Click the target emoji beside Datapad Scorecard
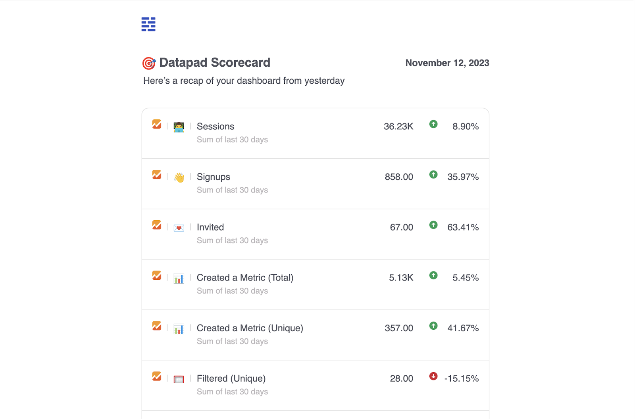The width and height of the screenshot is (635, 419). click(x=149, y=63)
